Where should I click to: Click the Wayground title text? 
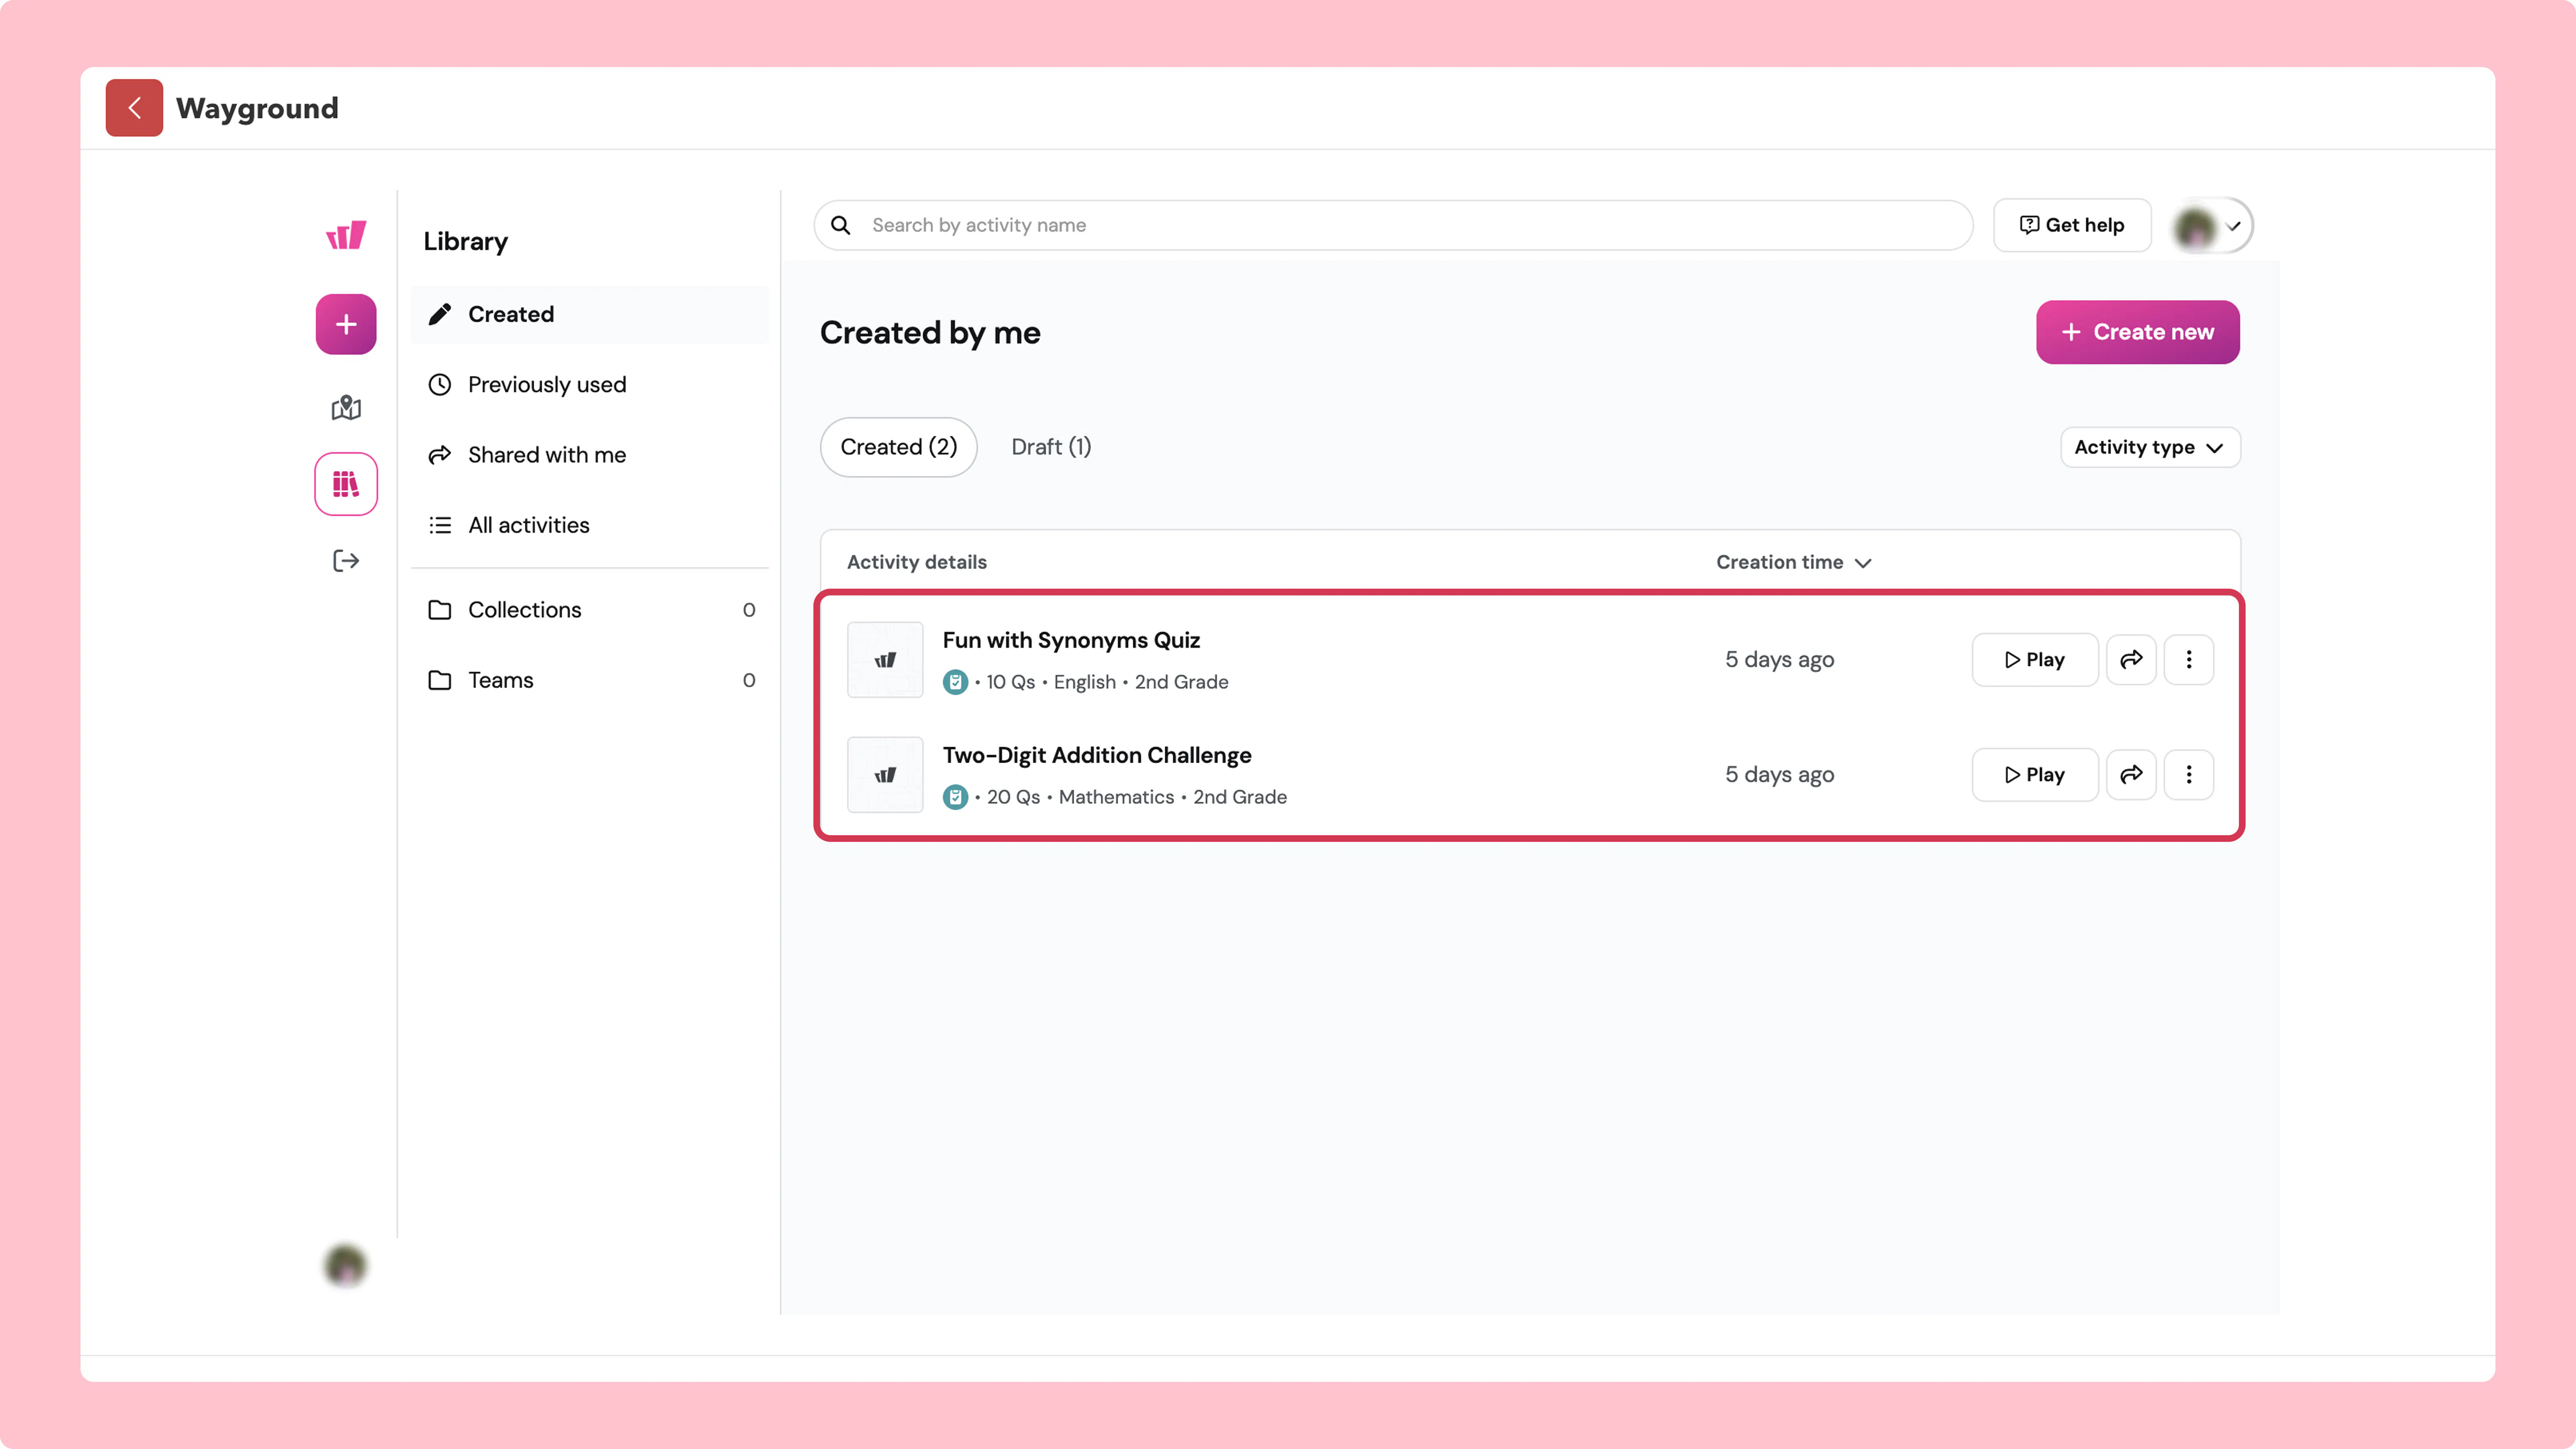257,108
